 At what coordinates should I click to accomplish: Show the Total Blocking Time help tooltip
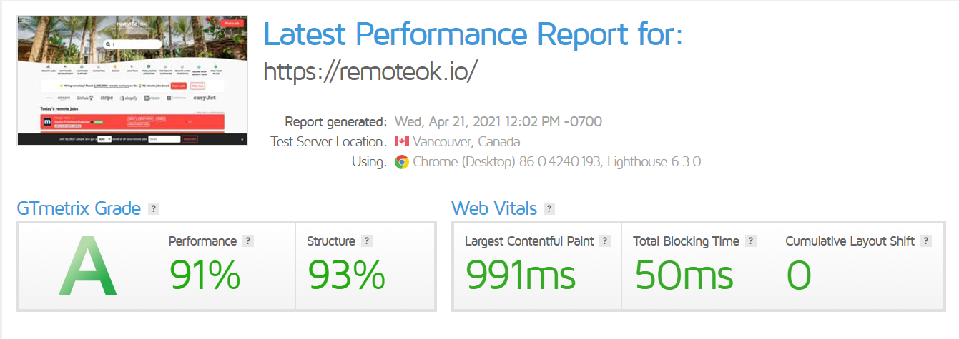[x=751, y=241]
